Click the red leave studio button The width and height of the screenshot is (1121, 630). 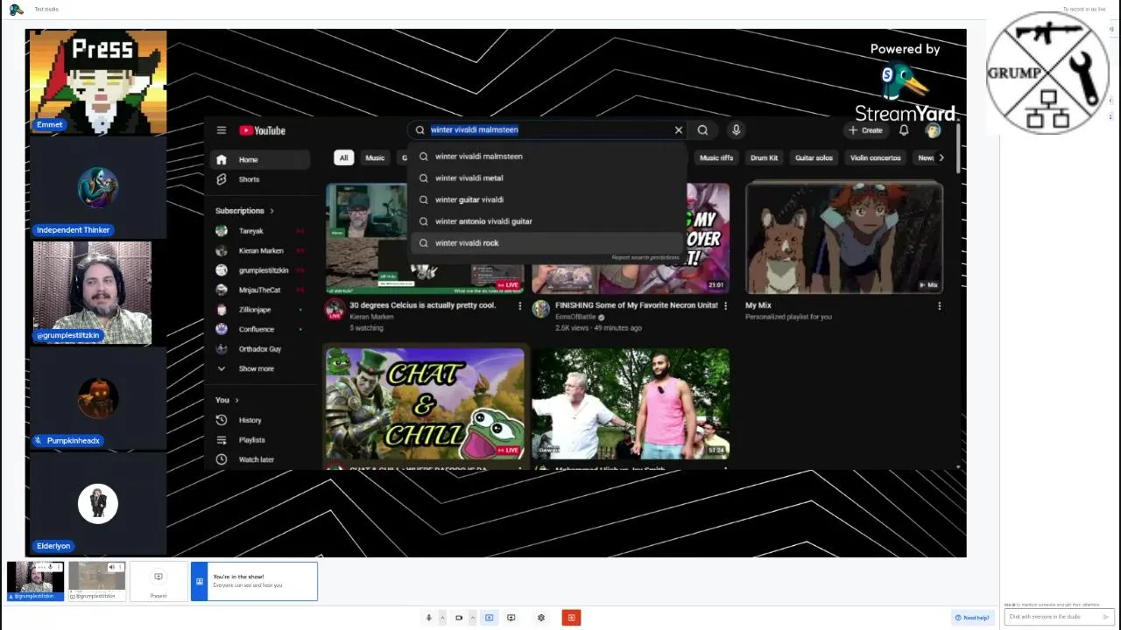point(571,618)
